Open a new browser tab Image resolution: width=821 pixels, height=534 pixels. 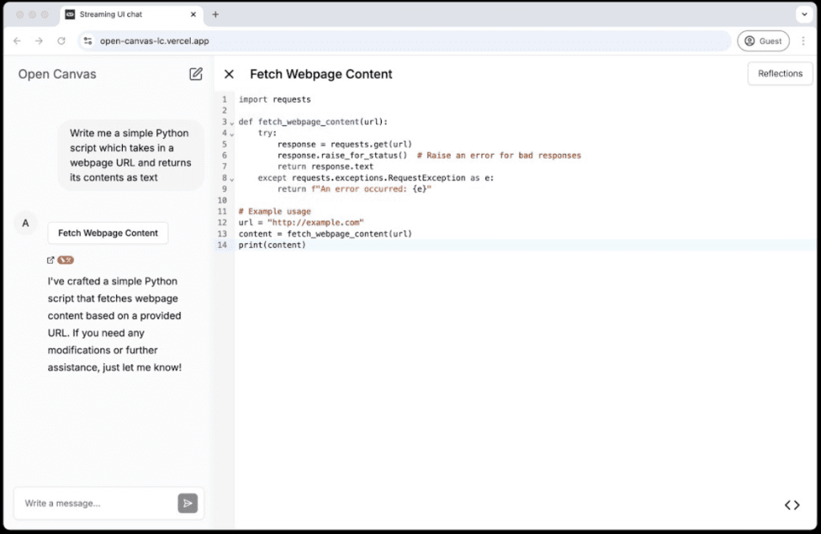pos(216,14)
